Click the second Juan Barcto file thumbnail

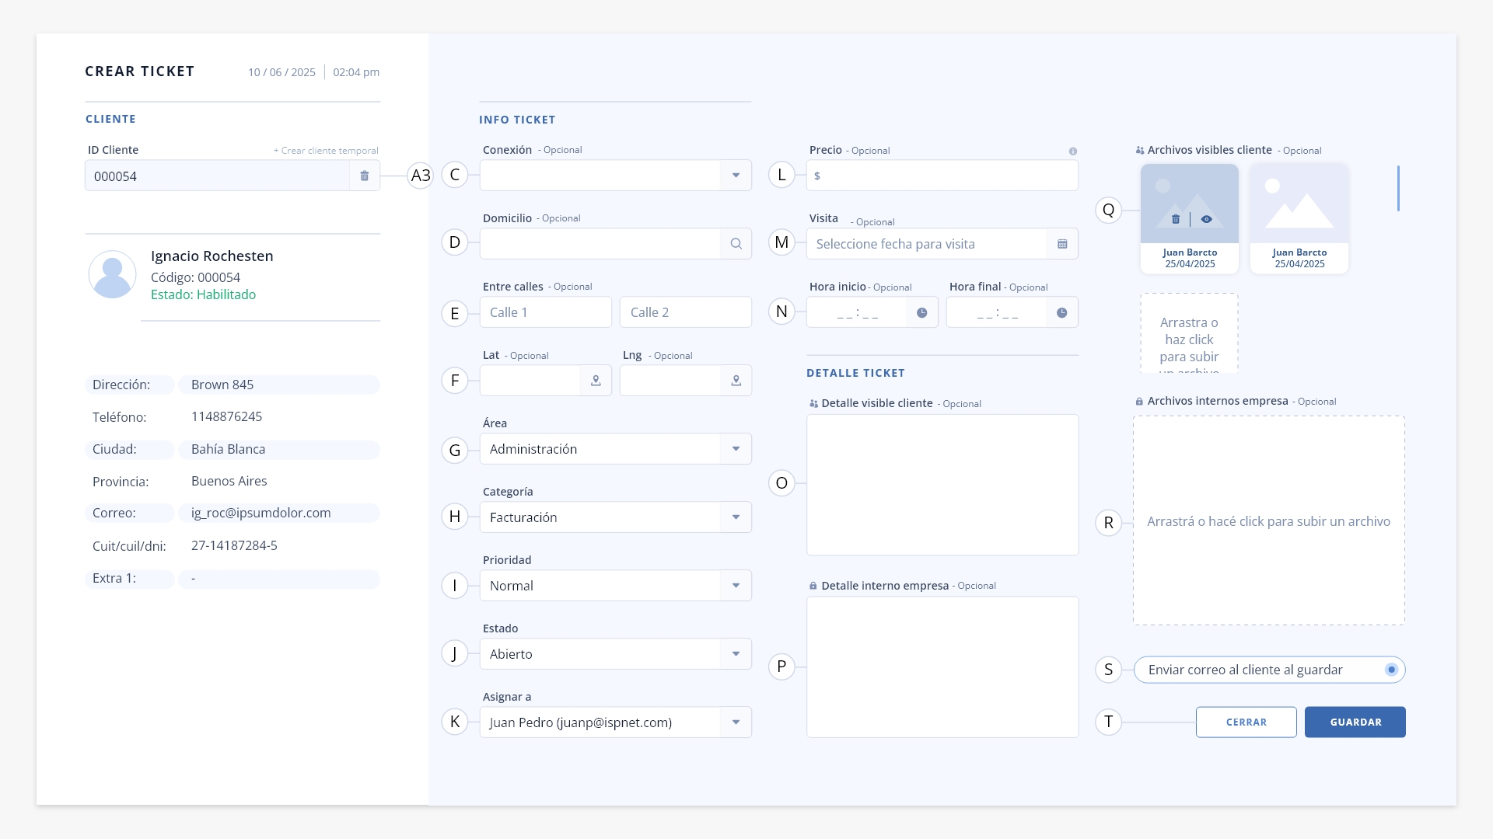point(1299,218)
